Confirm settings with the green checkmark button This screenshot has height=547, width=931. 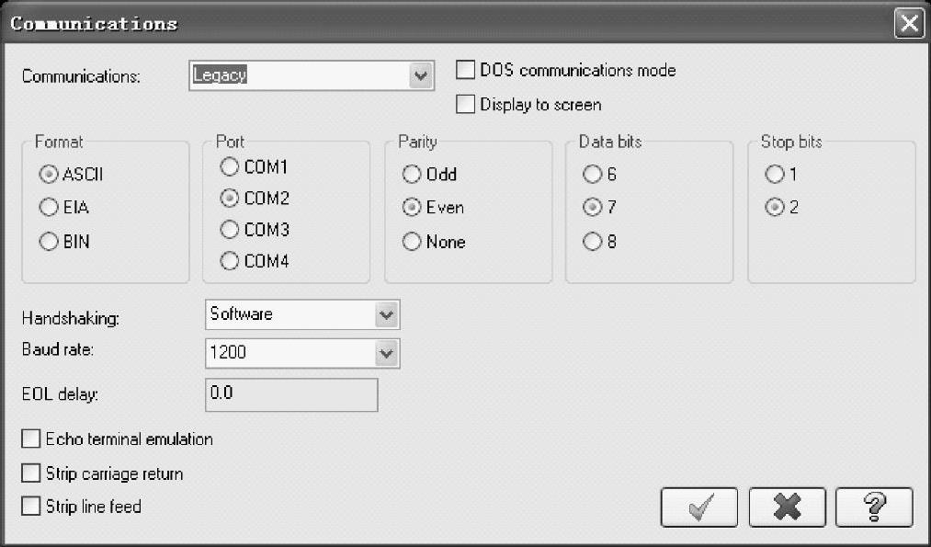point(698,507)
